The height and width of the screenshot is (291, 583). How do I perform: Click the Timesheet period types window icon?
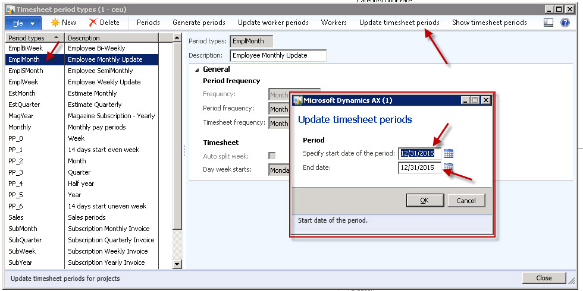pyautogui.click(x=10, y=10)
